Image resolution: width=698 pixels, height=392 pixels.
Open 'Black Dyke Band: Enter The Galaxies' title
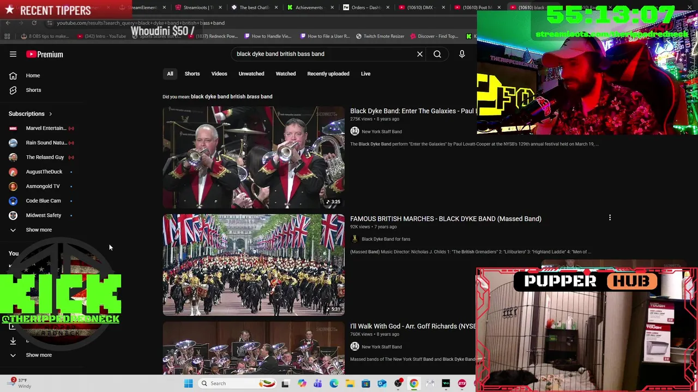413,111
